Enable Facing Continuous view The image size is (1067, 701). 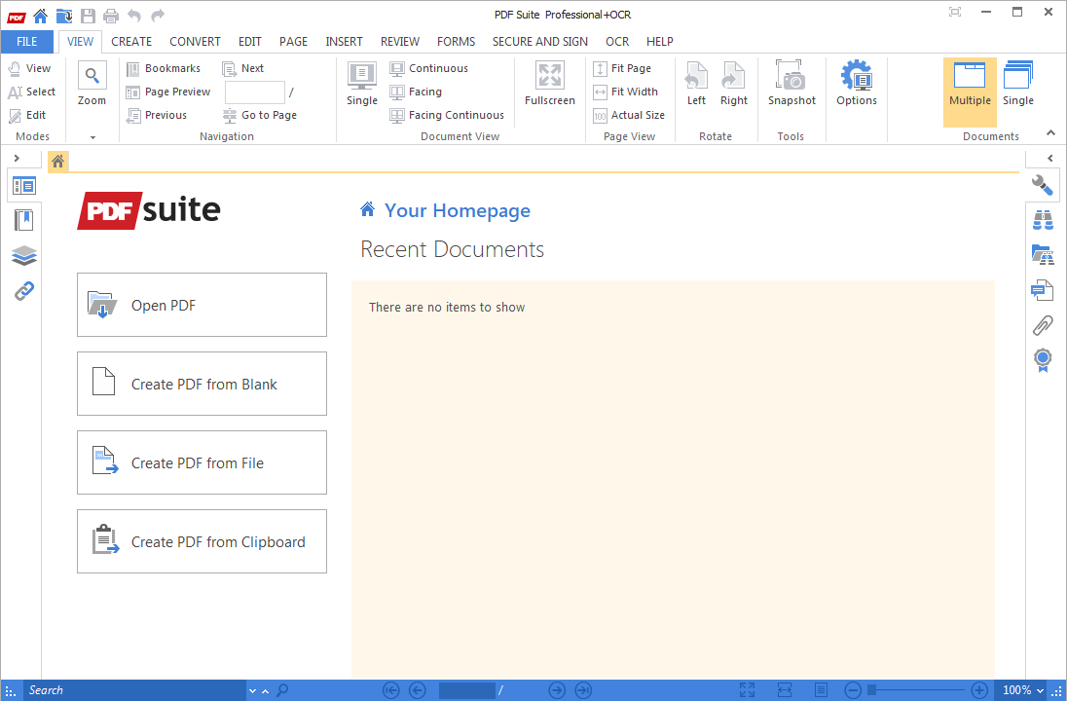[x=447, y=115]
